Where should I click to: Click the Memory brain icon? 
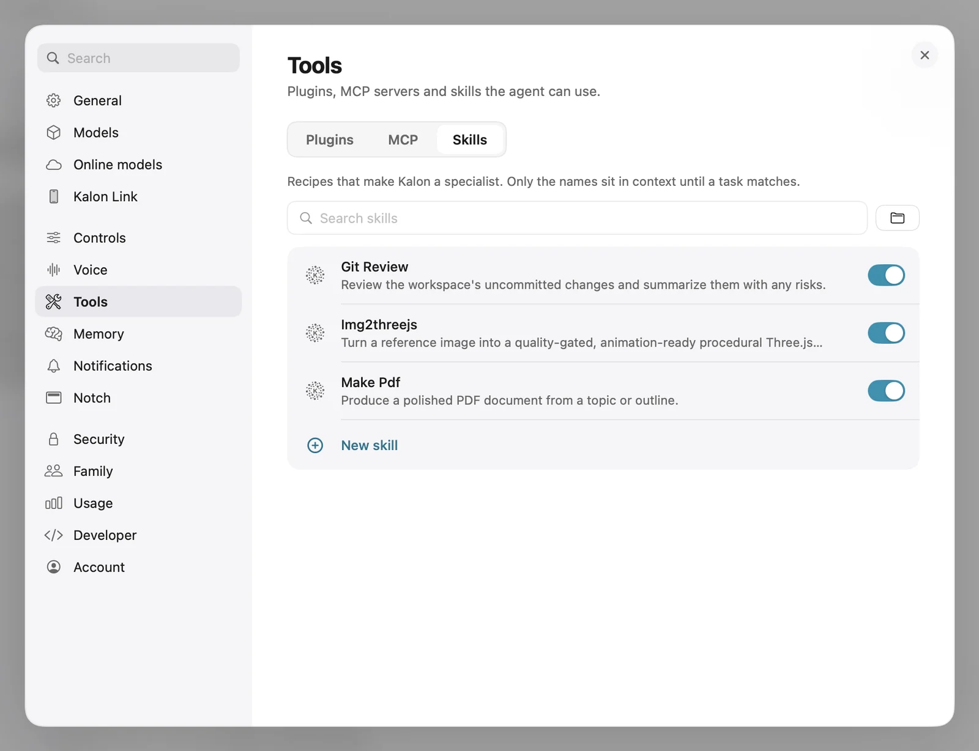(54, 334)
